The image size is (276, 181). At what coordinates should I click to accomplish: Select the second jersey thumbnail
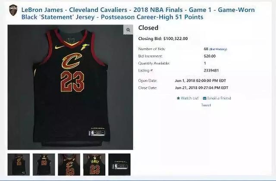tap(44, 165)
